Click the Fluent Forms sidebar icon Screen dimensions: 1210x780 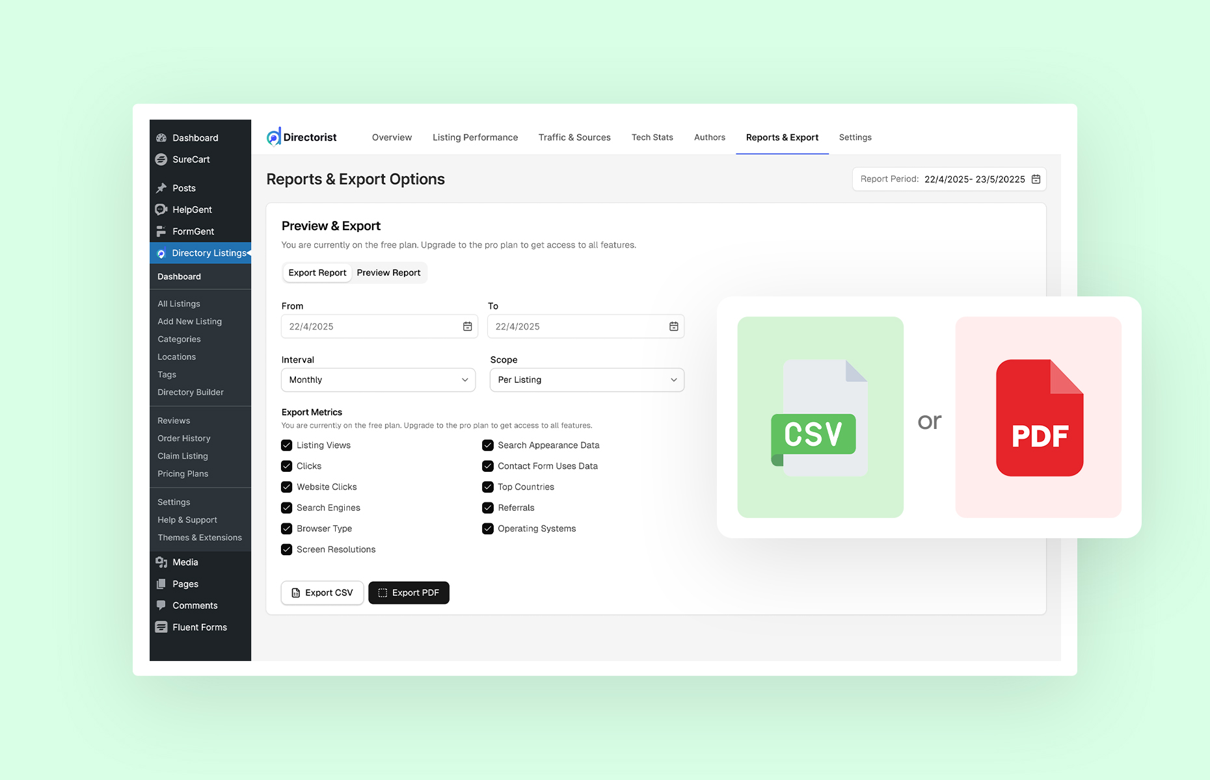161,627
